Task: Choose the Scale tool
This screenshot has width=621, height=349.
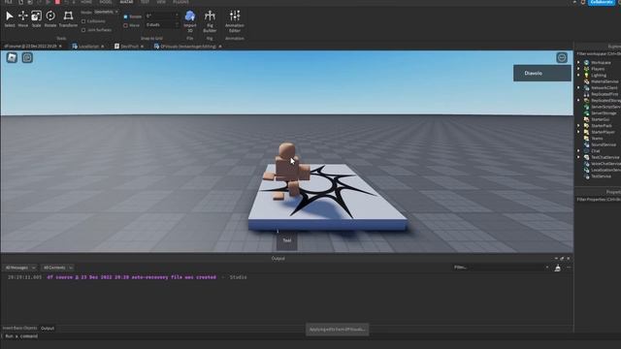Action: tap(37, 19)
